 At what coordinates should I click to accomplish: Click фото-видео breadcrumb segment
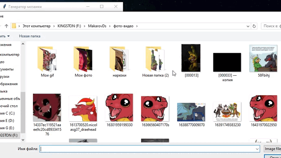pyautogui.click(x=123, y=26)
